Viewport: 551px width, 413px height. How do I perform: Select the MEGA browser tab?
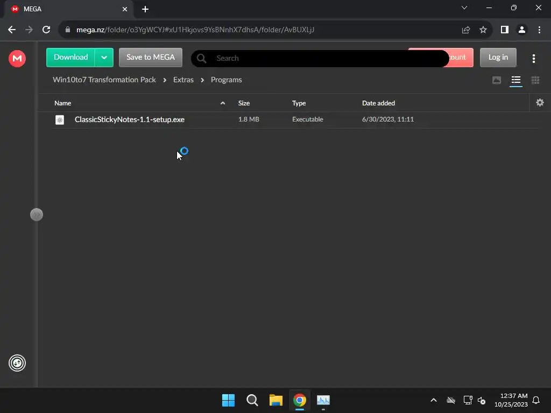point(68,9)
